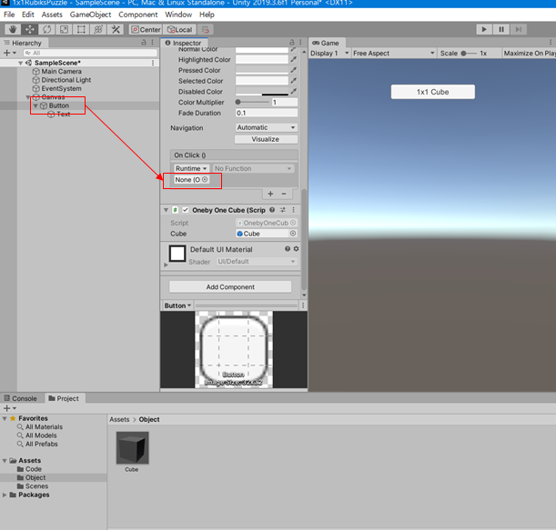The image size is (556, 530).
Task: Select the Scale tool in toolbar
Action: (64, 29)
